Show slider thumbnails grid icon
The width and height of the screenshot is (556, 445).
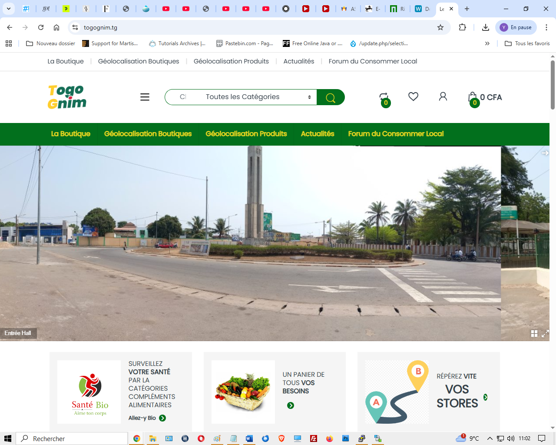[x=534, y=333]
